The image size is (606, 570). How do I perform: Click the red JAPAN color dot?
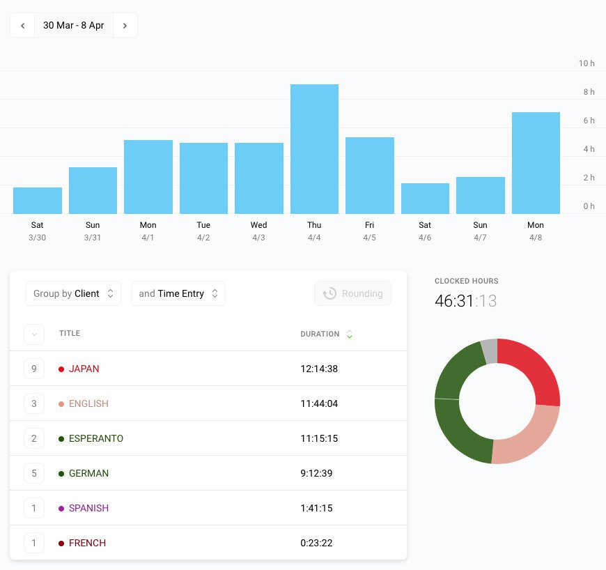click(x=61, y=369)
